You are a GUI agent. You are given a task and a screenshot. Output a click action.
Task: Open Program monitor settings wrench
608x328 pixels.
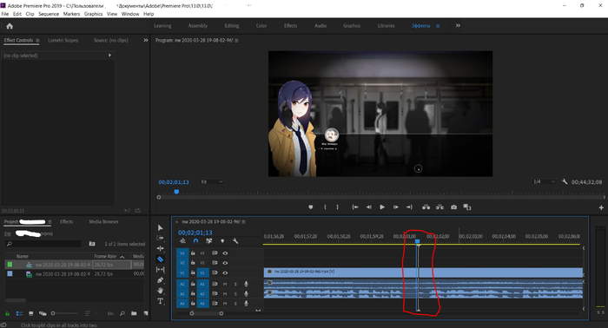565,181
